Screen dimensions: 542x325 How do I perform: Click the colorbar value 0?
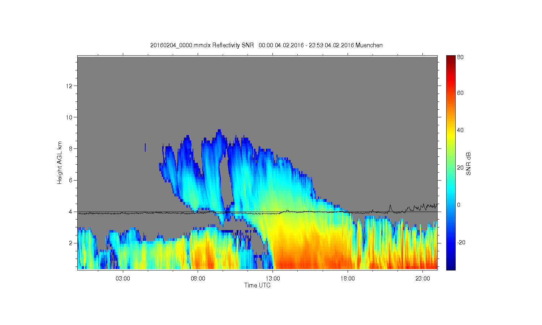coord(459,205)
